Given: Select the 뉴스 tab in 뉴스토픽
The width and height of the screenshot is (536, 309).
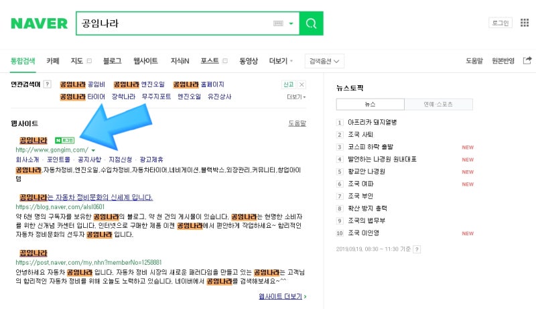Looking at the screenshot, I should tap(371, 105).
